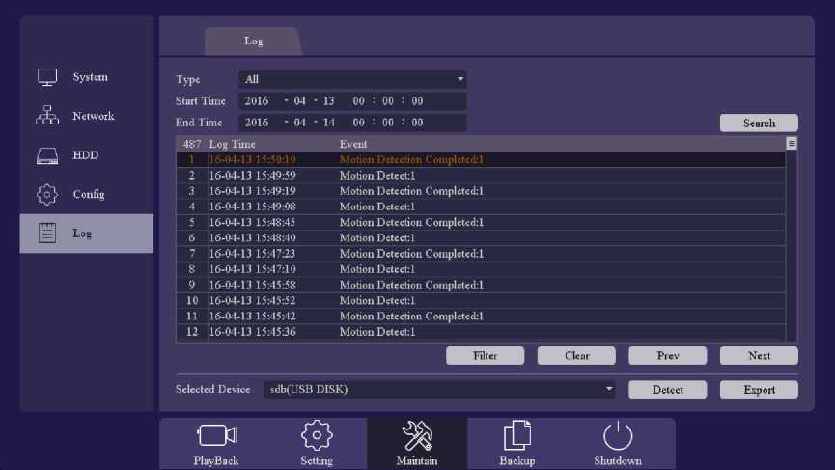835x470 pixels.
Task: Click the list menu icon above the scrollbar
Action: coord(792,144)
